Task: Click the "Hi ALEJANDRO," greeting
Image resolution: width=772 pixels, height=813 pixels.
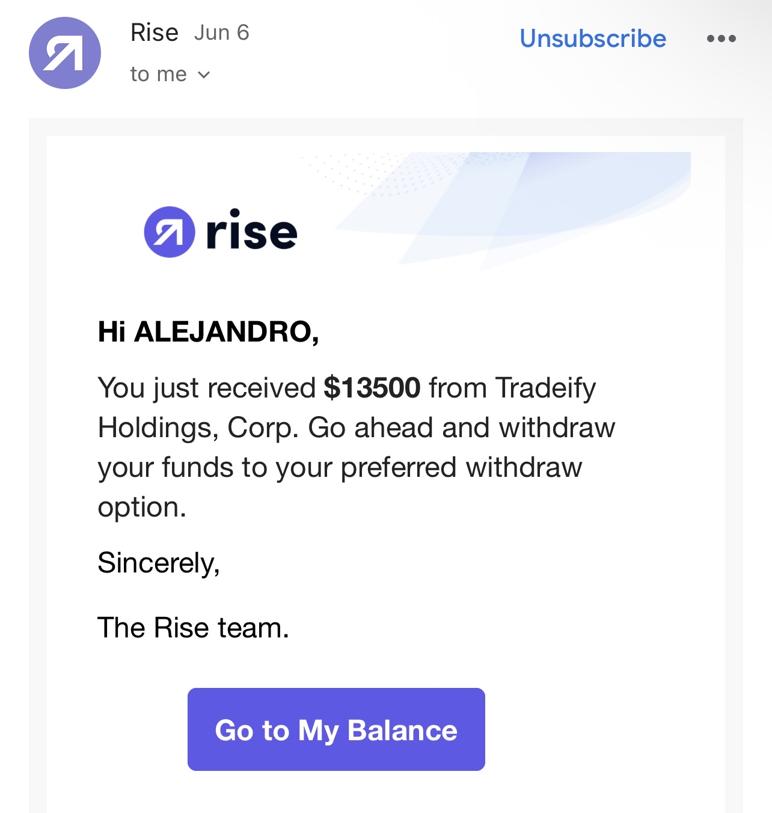Action: click(210, 330)
